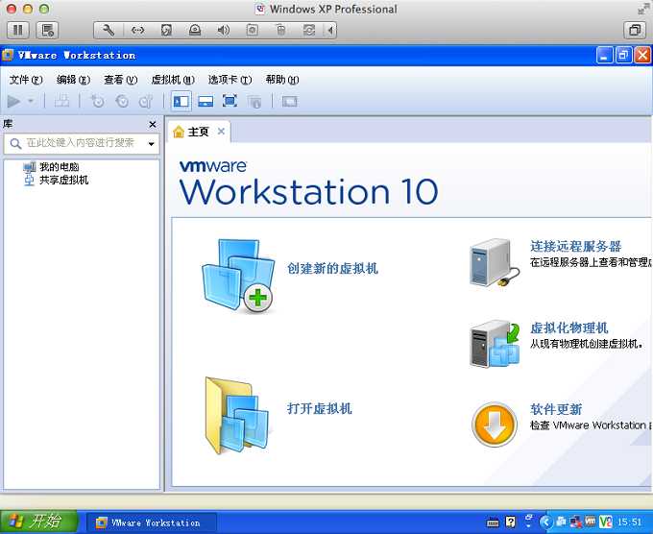Collapse the device toolbar with left arrow
This screenshot has width=653, height=534.
click(330, 30)
